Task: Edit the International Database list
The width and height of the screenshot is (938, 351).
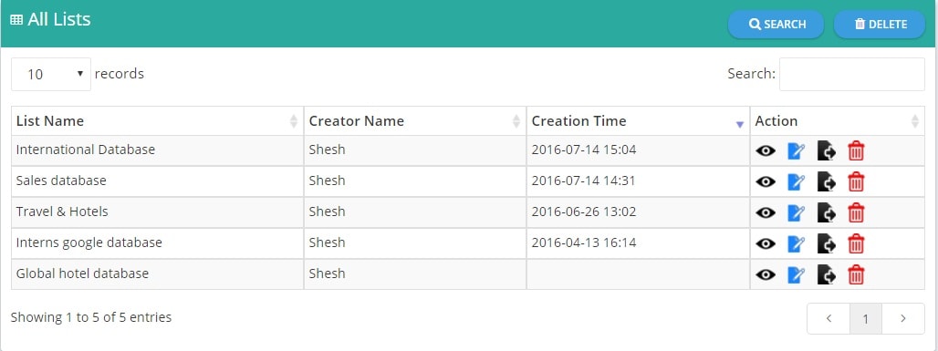Action: 796,150
